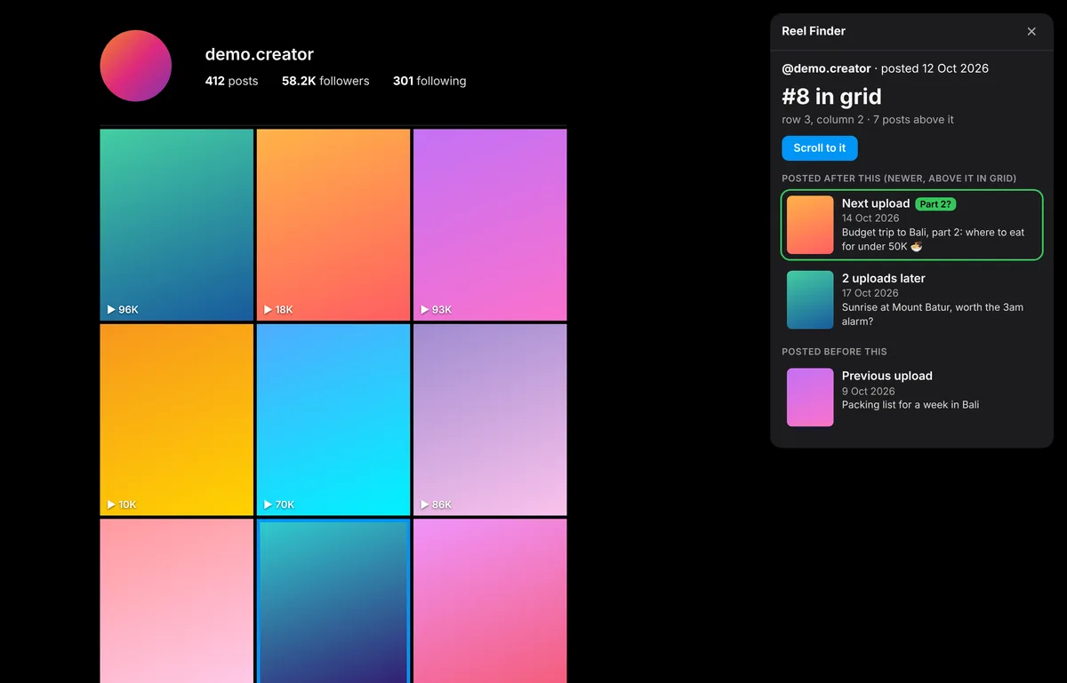Open the reel with 93K views

pyautogui.click(x=490, y=225)
